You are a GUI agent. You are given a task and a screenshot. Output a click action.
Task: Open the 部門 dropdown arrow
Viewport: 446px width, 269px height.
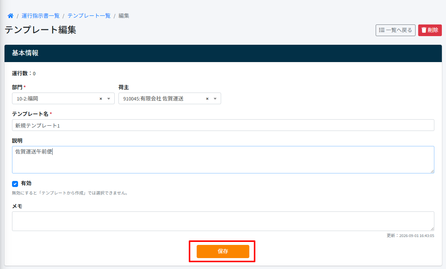tap(109, 99)
